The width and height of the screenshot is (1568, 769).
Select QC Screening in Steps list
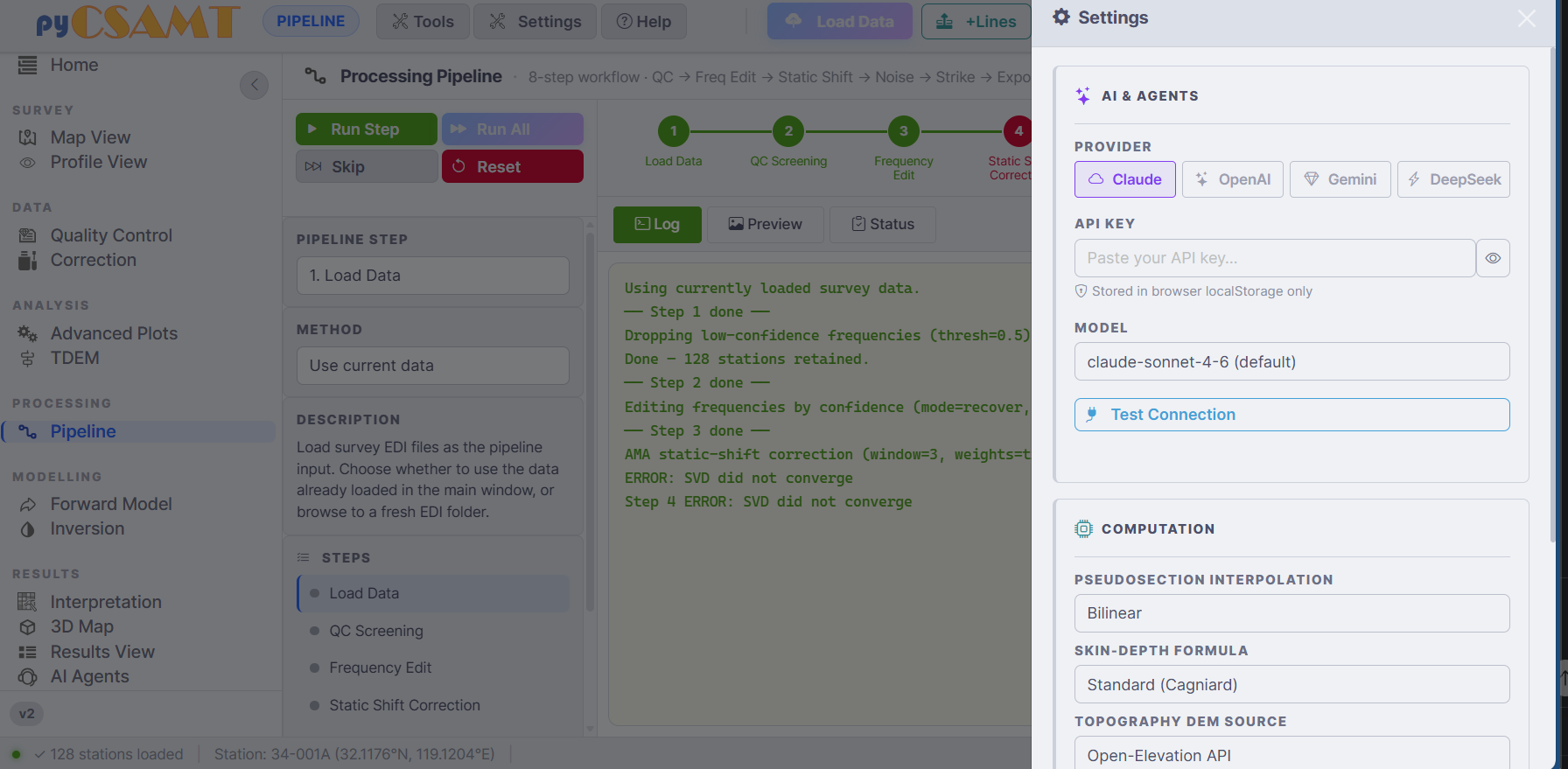click(x=433, y=631)
